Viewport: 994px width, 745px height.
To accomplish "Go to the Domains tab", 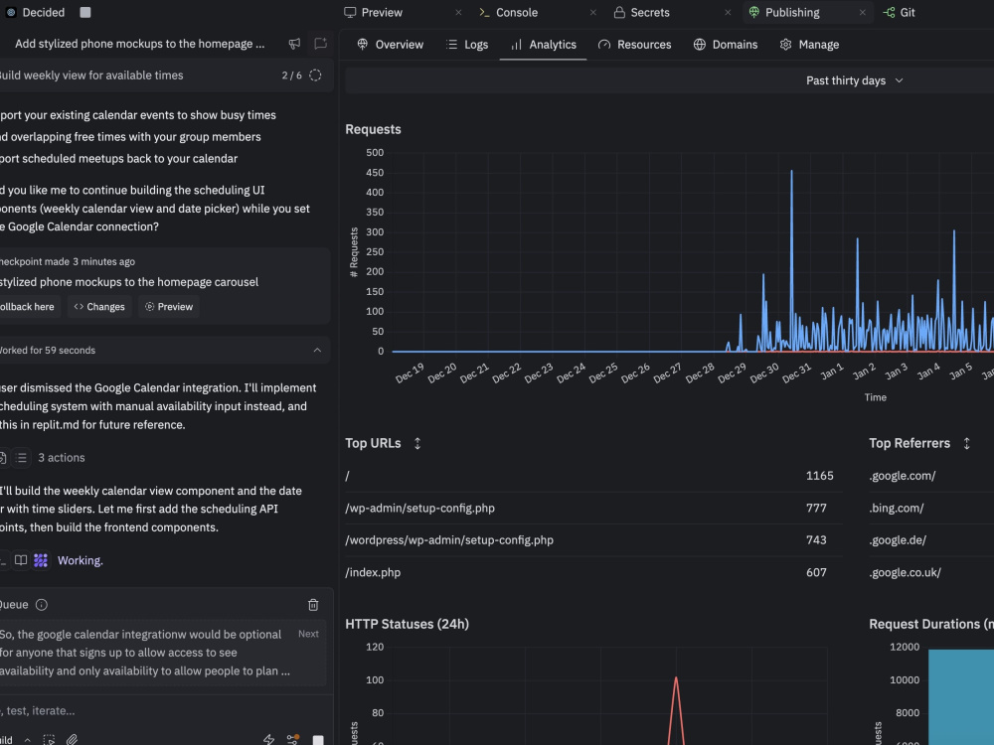I will click(x=726, y=45).
